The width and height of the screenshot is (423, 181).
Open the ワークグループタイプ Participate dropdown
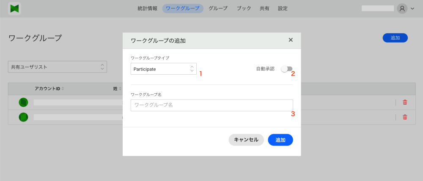[164, 69]
